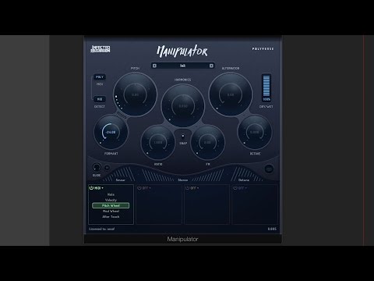Choose Velocity from the MIDI source list
The width and height of the screenshot is (374, 281).
[x=111, y=200]
